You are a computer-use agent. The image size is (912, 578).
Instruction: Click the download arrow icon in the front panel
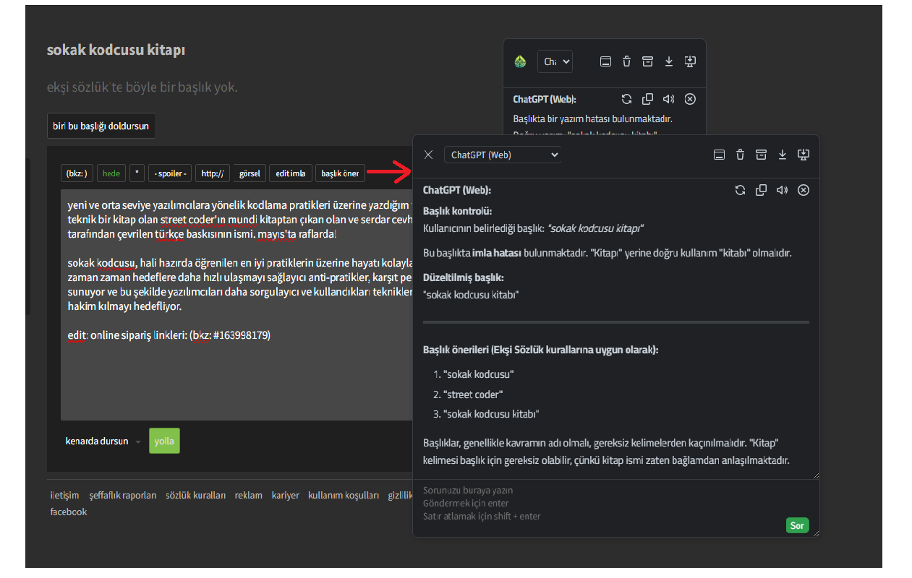coord(782,155)
